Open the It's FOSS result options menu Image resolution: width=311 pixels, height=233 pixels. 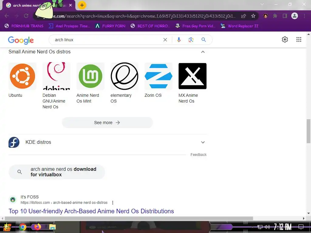(113, 203)
